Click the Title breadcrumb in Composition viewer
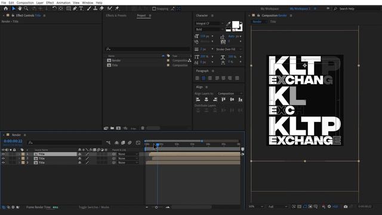Image resolution: width=382 pixels, height=215 pixels. pyautogui.click(x=273, y=21)
